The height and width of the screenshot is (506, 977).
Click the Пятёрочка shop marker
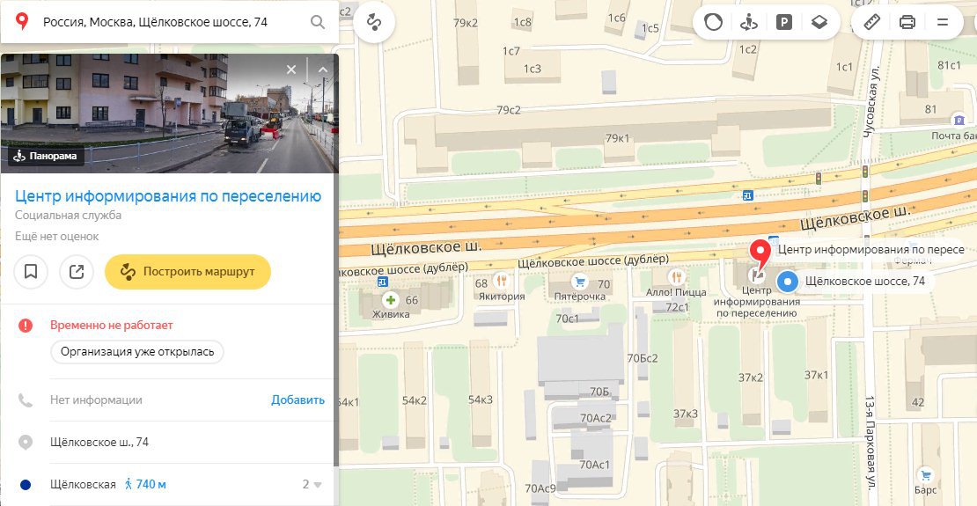point(580,282)
